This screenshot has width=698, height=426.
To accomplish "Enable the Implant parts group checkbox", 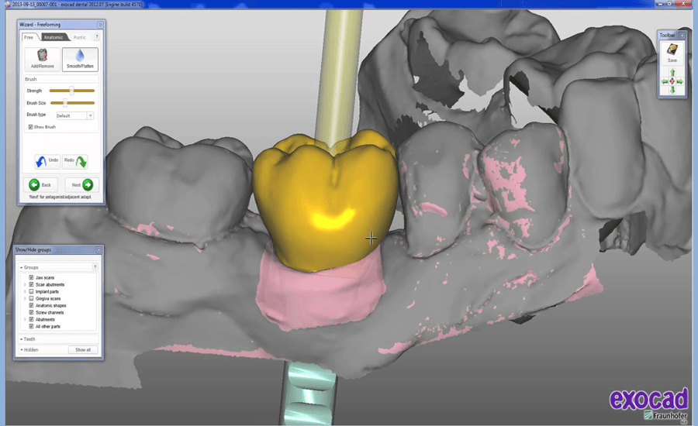I will 31,291.
